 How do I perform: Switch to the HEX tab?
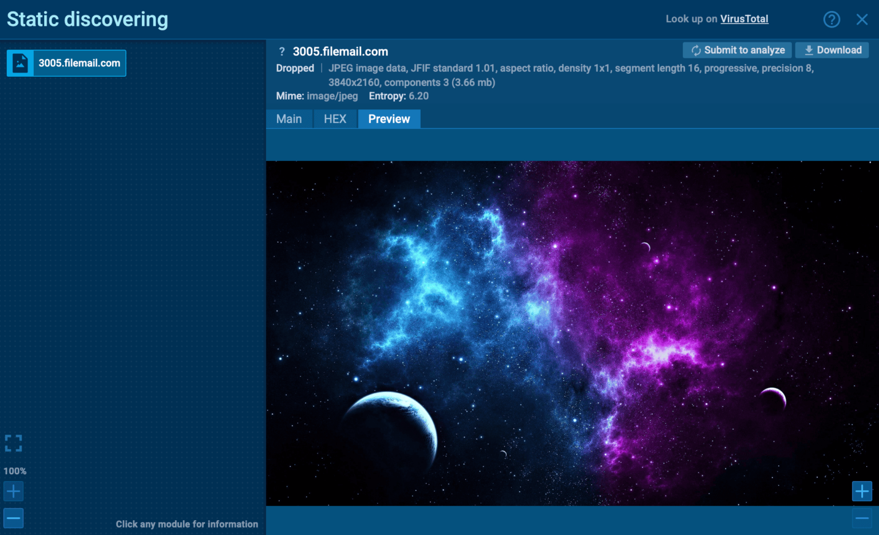(335, 119)
